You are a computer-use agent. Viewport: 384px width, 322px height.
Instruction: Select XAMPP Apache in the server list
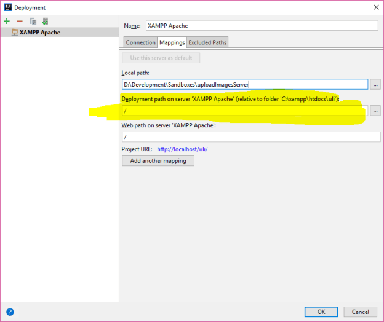pos(39,32)
